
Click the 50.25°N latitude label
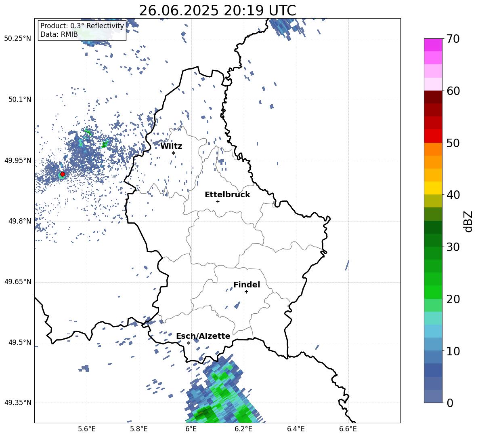click(18, 39)
